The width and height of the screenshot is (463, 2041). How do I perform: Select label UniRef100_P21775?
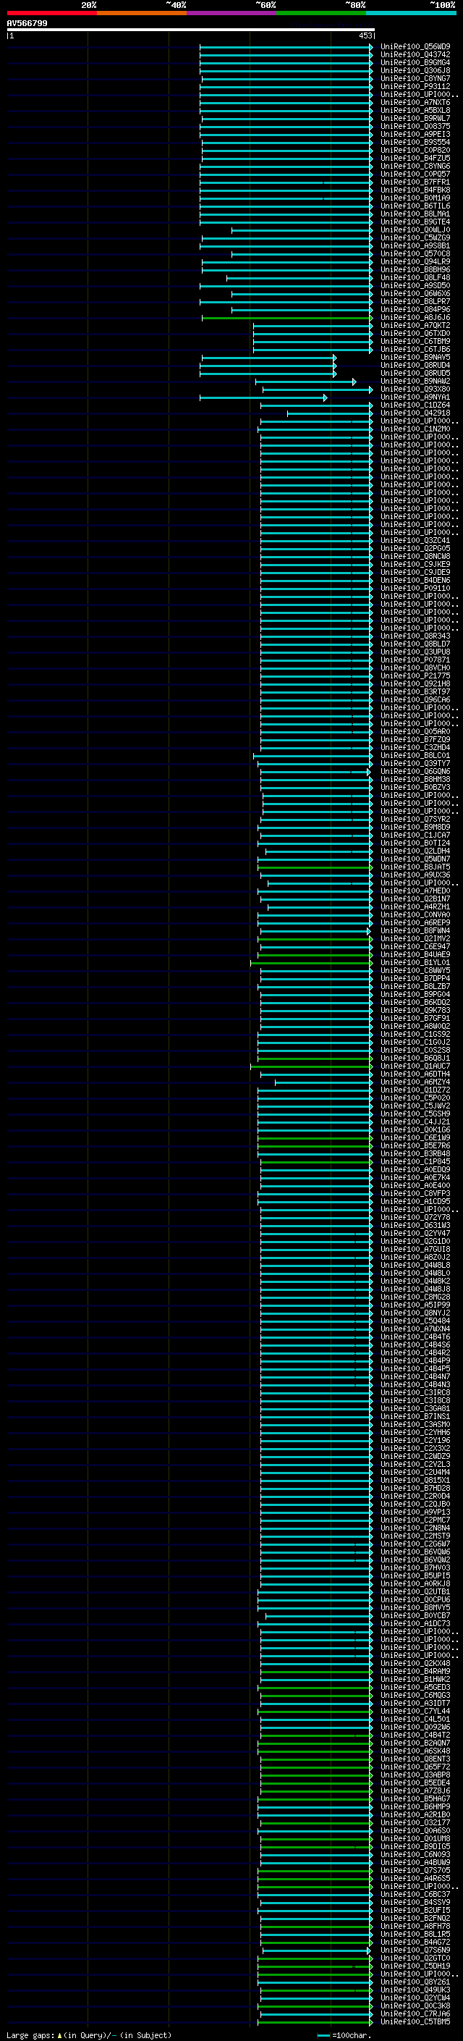[415, 676]
